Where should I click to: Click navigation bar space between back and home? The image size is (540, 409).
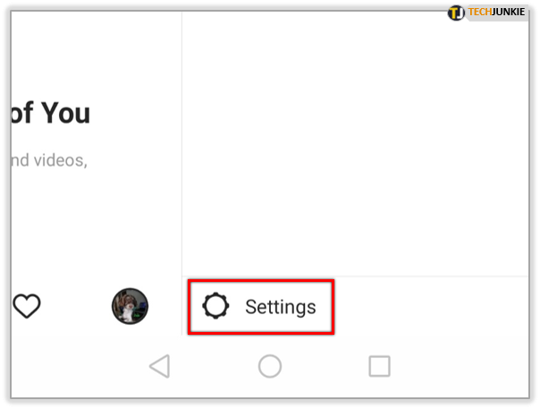coord(215,366)
